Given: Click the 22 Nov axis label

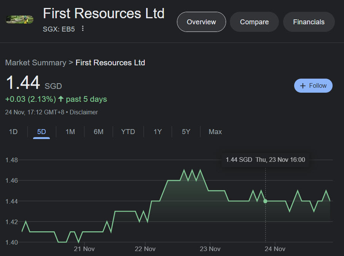Looking at the screenshot, I should click(x=145, y=249).
